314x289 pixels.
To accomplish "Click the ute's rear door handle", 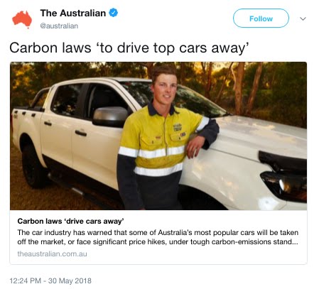I will pyautogui.click(x=48, y=124).
